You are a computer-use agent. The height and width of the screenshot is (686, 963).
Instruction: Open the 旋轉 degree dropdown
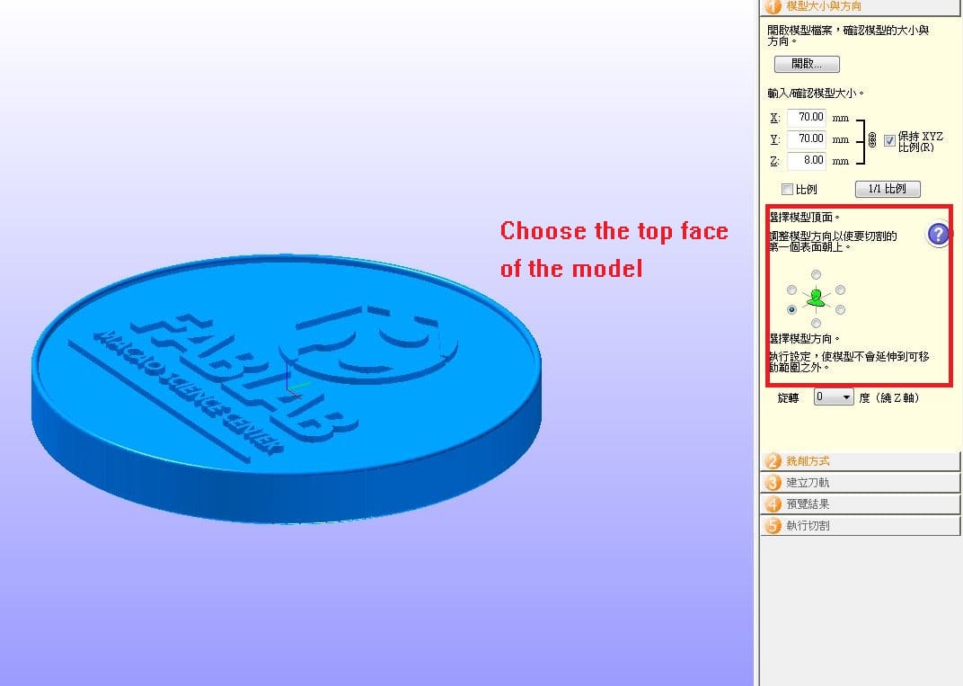point(834,397)
